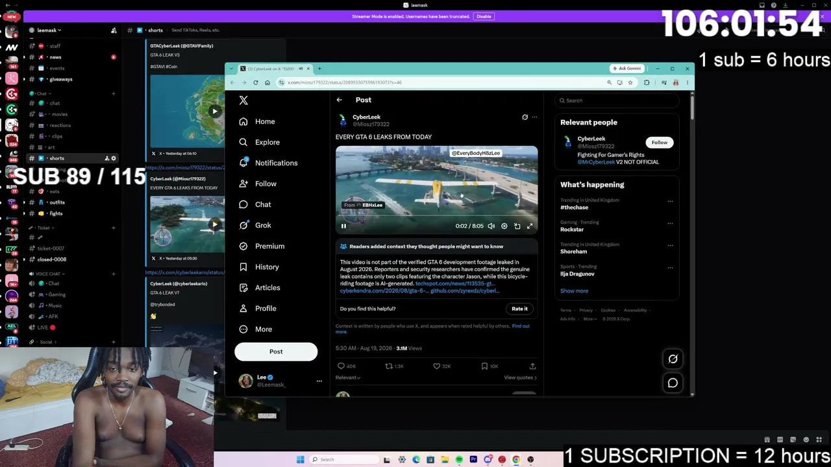Open Notifications in X sidebar
This screenshot has width=831, height=467.
268,163
